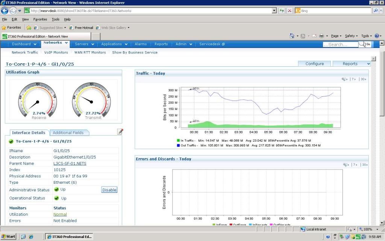Viewport: 385px width, 241px height.
Task: Click the Local intranet zone icon
Action: (x=303, y=229)
